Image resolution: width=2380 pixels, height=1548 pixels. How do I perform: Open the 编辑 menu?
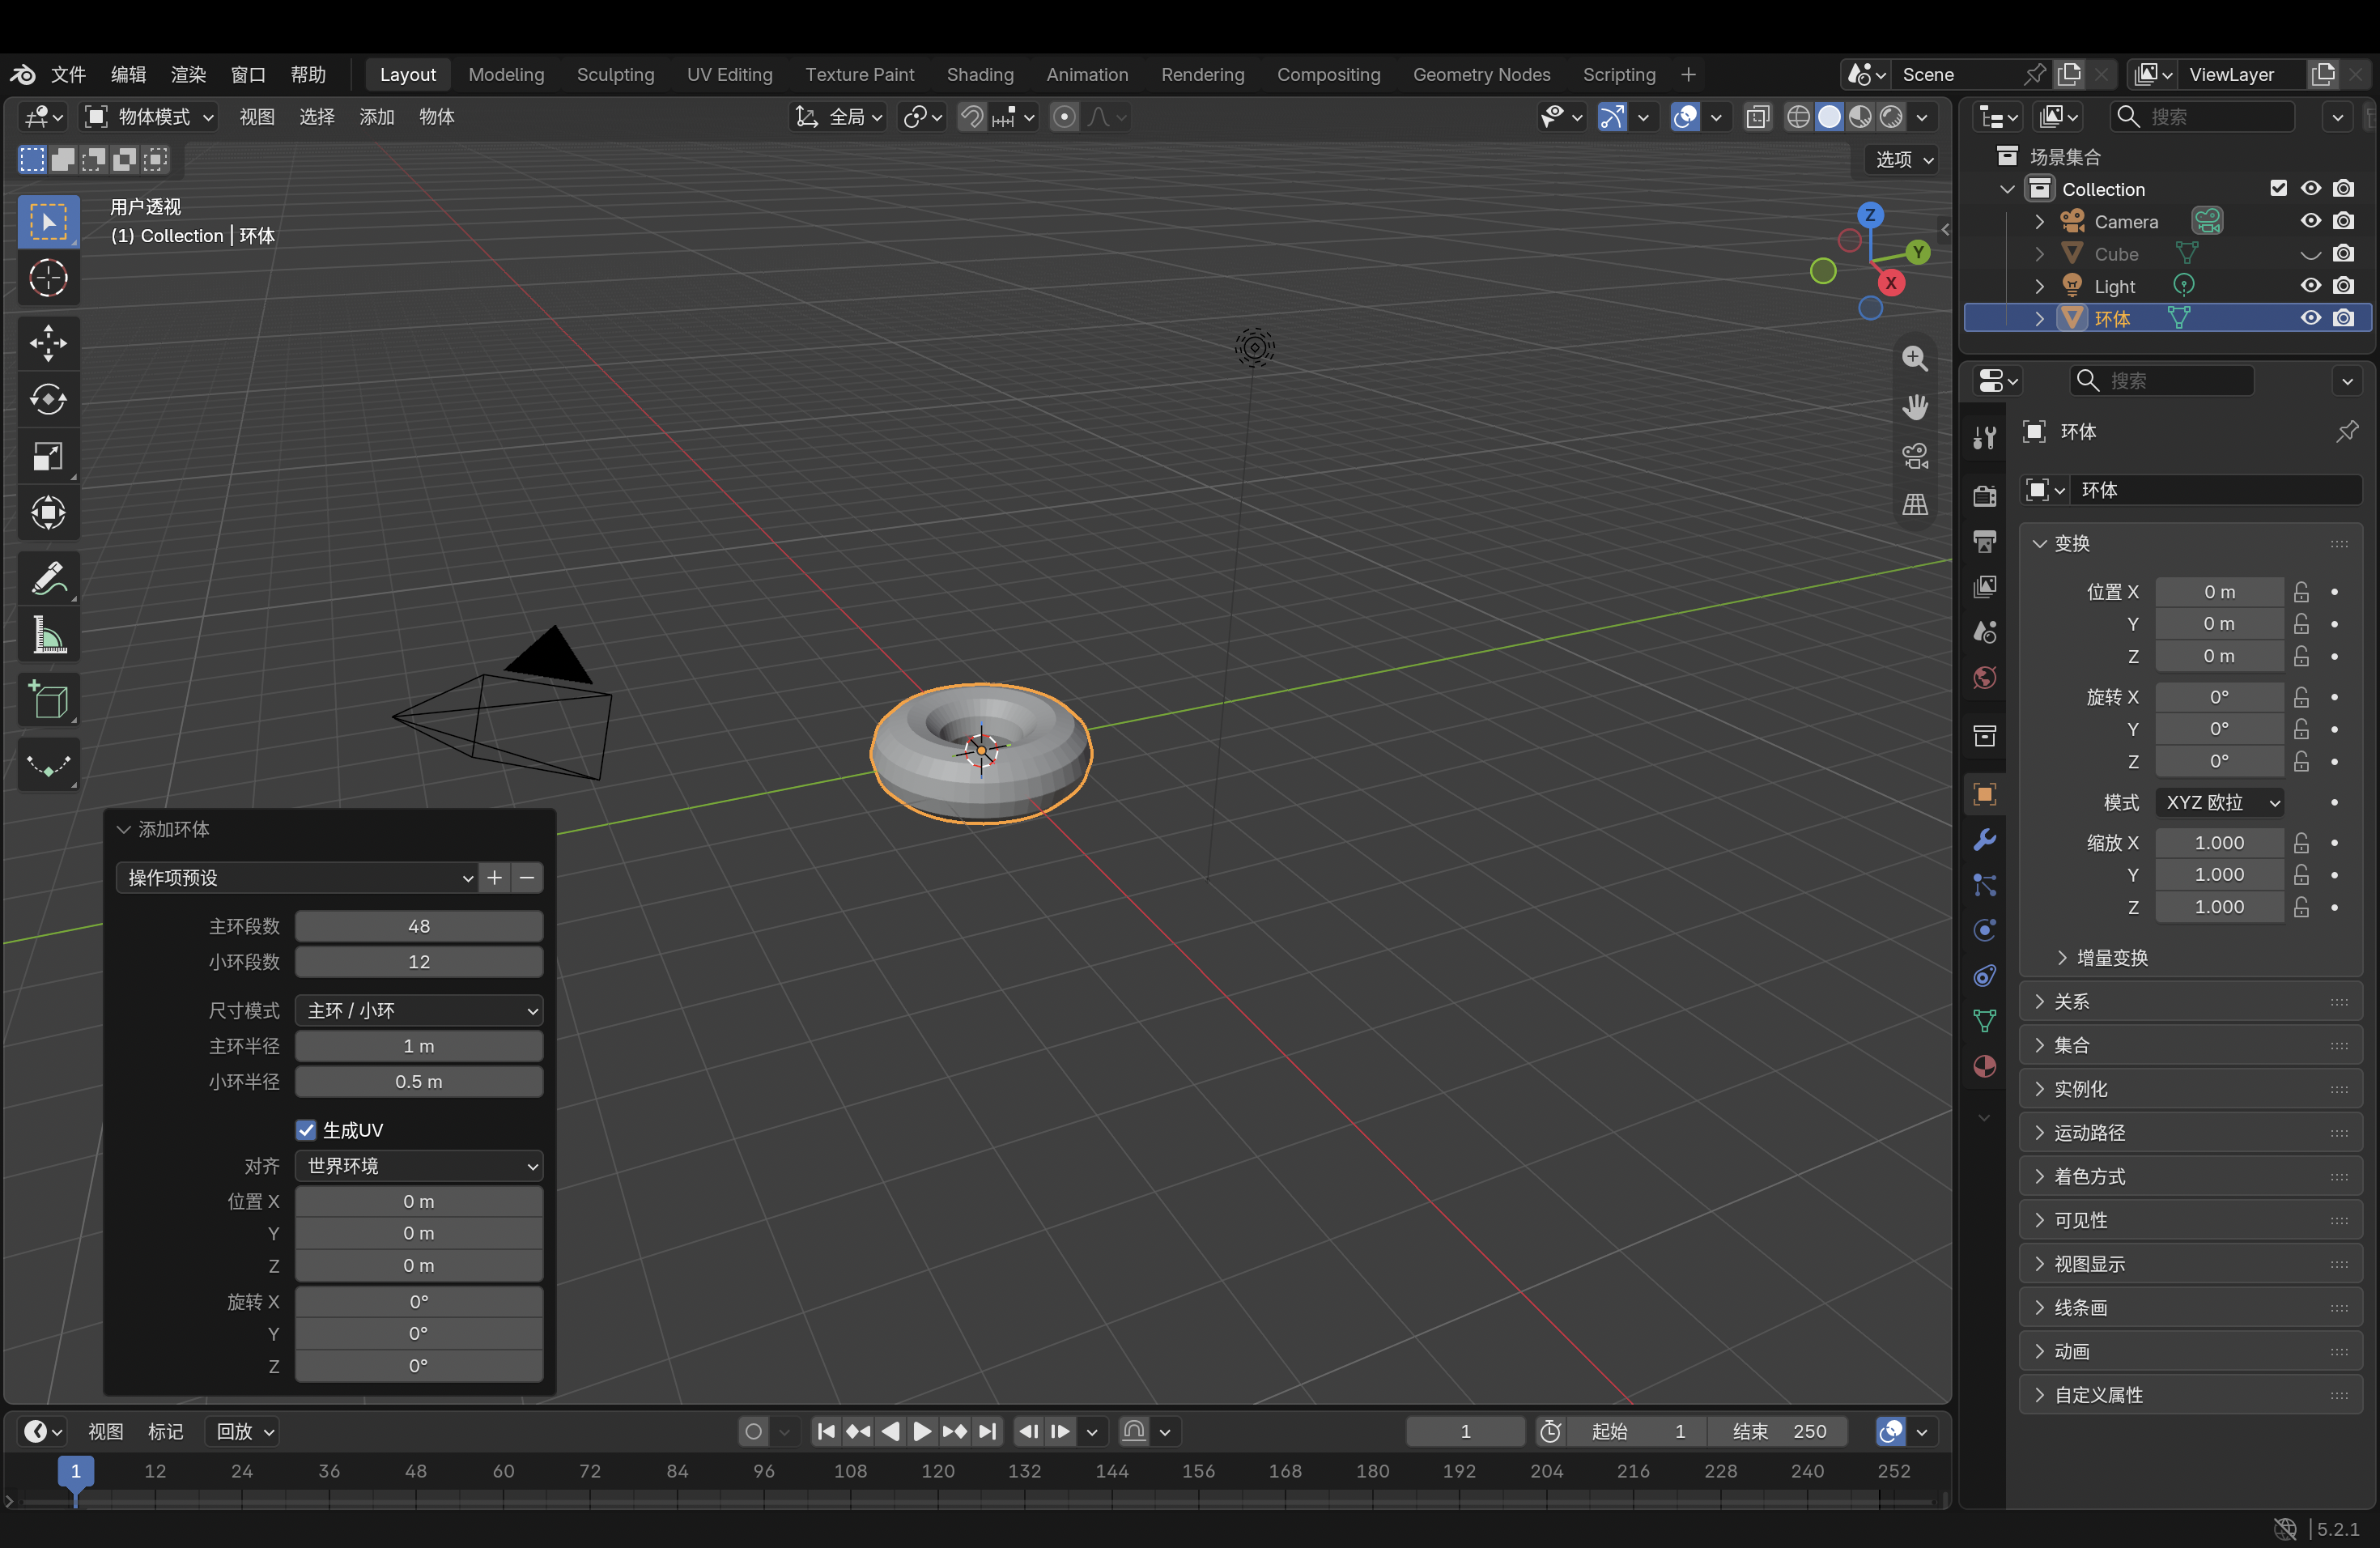coord(128,75)
